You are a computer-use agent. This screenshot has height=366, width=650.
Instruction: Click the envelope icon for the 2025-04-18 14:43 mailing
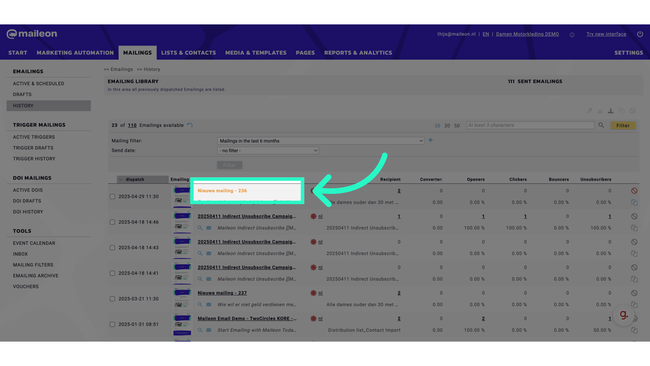point(209,253)
